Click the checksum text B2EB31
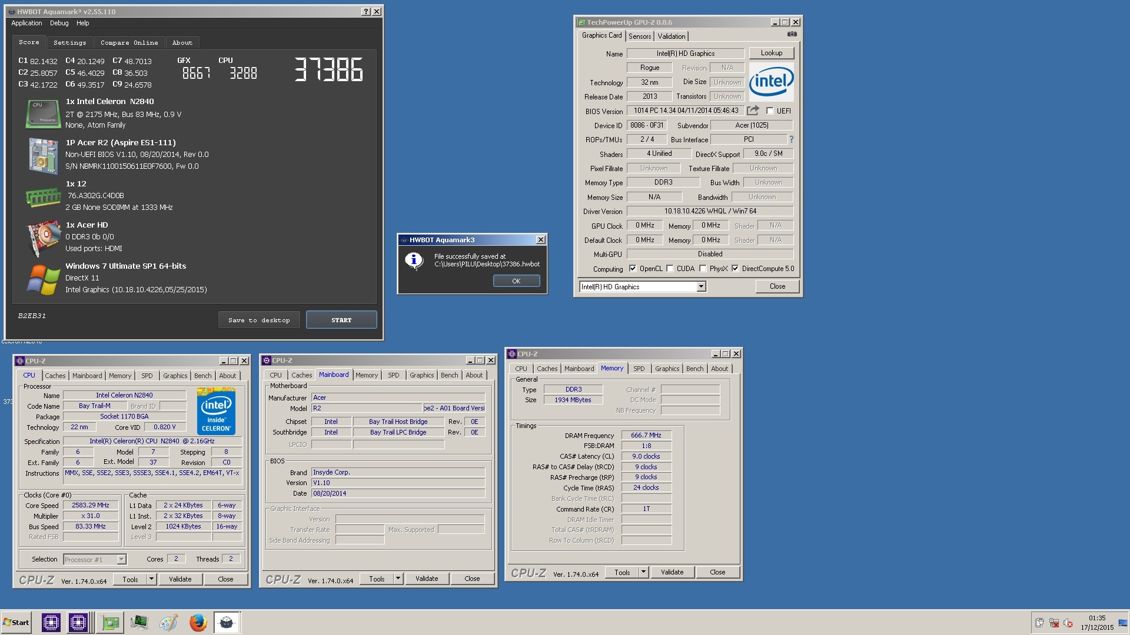 pyautogui.click(x=32, y=316)
